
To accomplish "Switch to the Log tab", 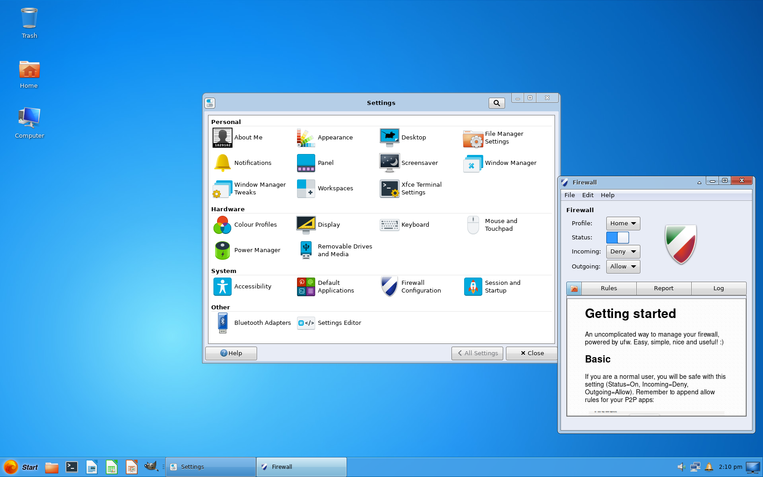I will tap(718, 288).
